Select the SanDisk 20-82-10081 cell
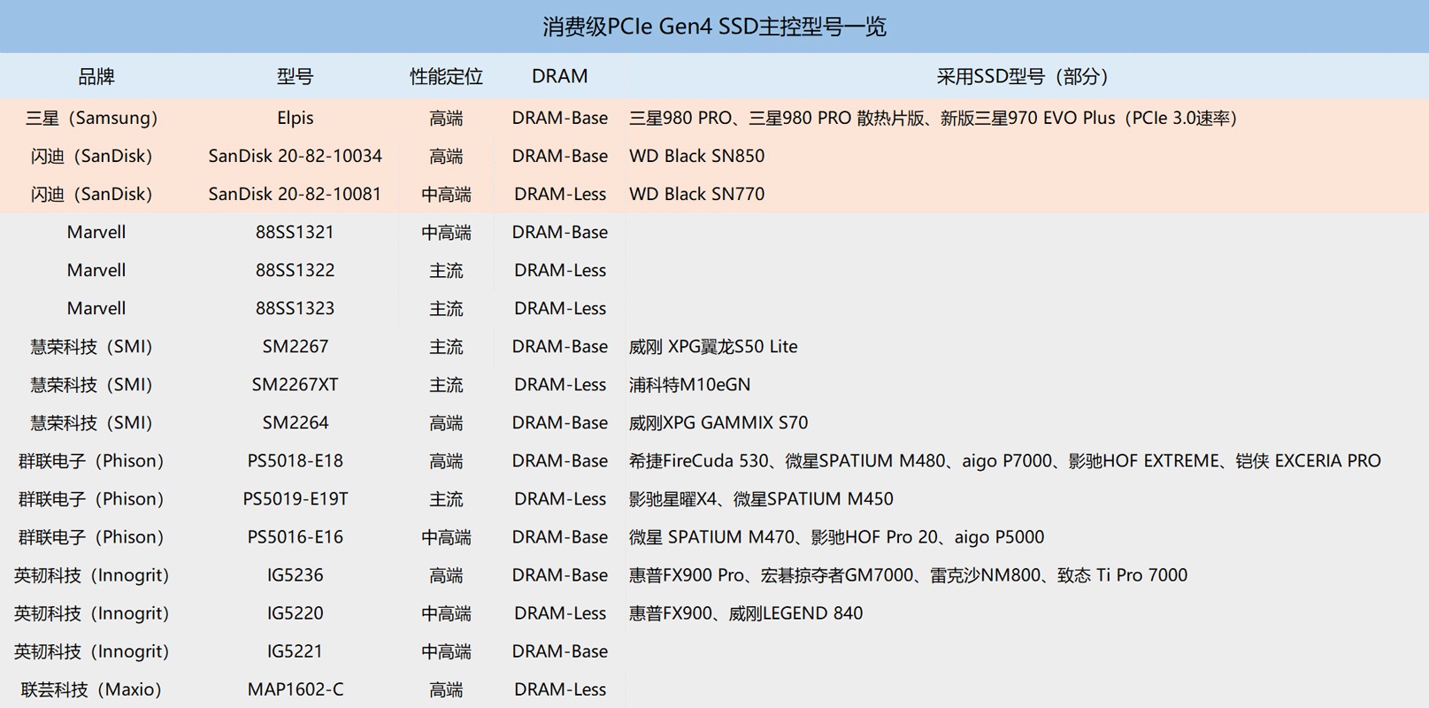 tap(295, 194)
